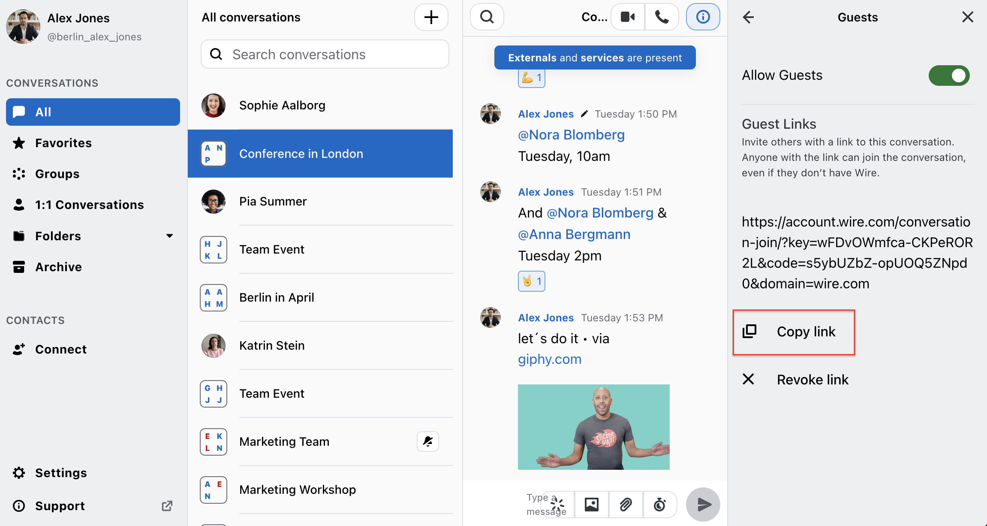The width and height of the screenshot is (987, 526).
Task: Open Katrin Stein conversation
Action: 320,346
